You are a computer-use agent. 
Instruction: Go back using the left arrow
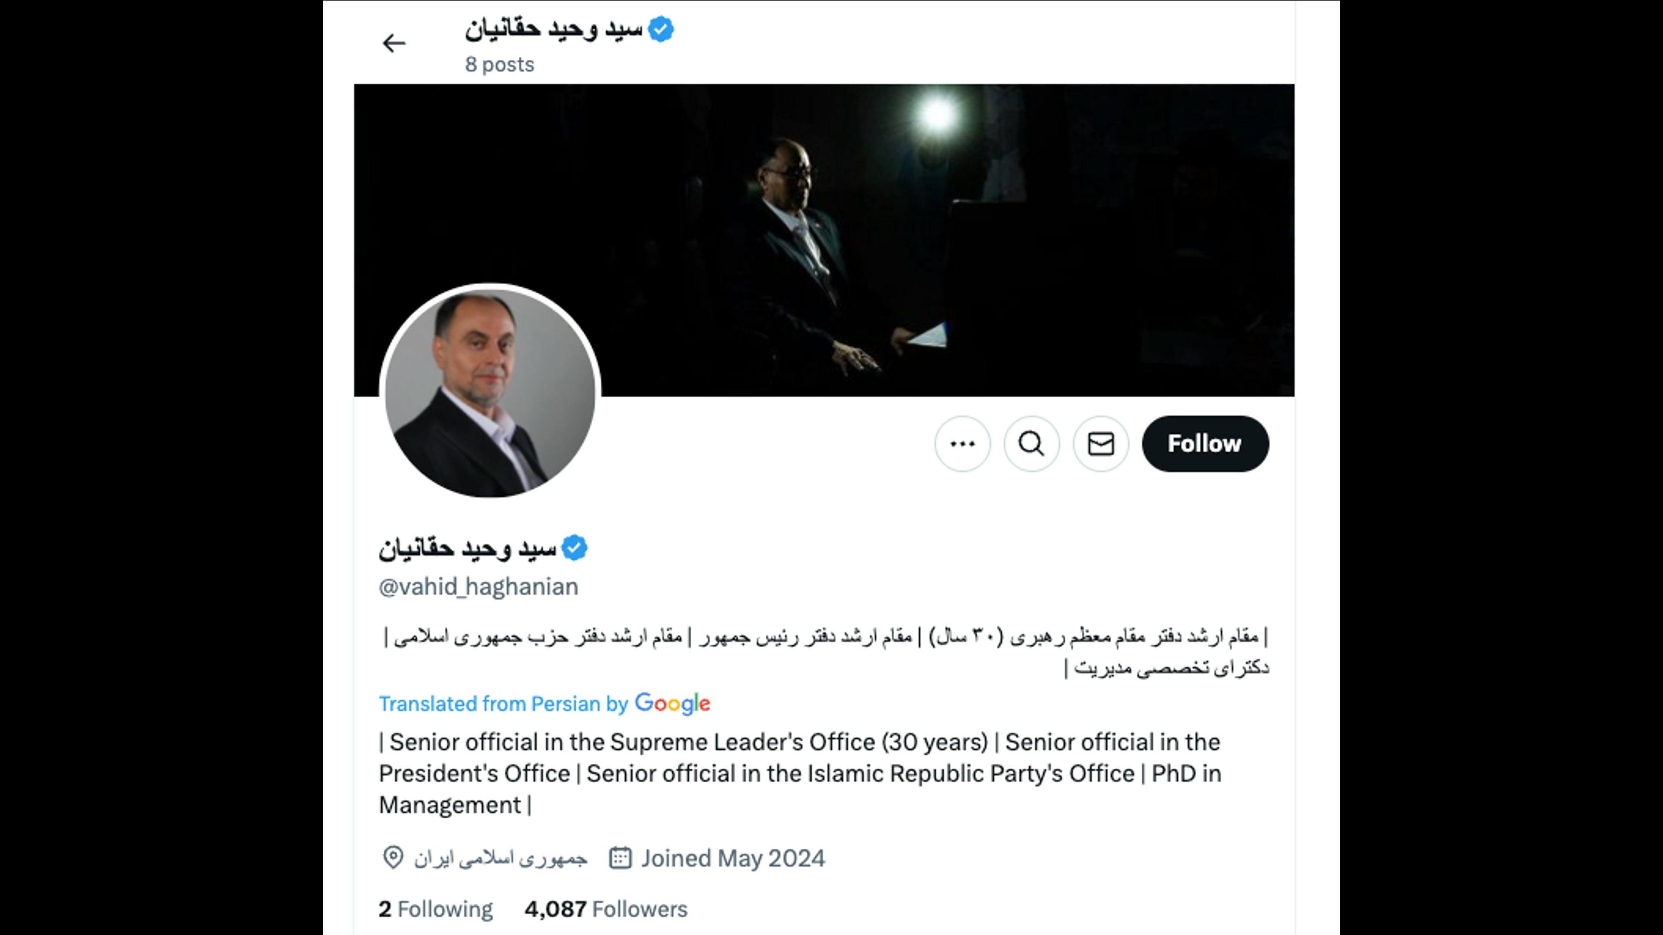point(393,43)
